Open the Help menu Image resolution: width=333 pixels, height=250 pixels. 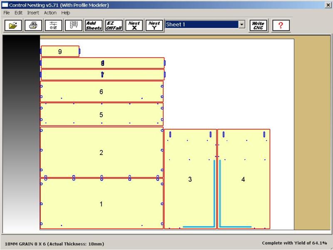pos(66,13)
